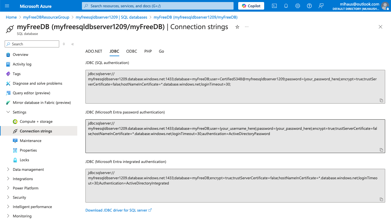The image size is (391, 220).
Task: Open myFreeDBResourceGroup breadcrumb
Action: tap(46, 17)
